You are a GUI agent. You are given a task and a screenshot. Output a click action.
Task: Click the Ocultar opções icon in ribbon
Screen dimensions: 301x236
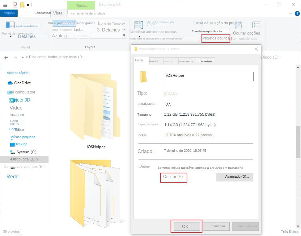click(256, 25)
